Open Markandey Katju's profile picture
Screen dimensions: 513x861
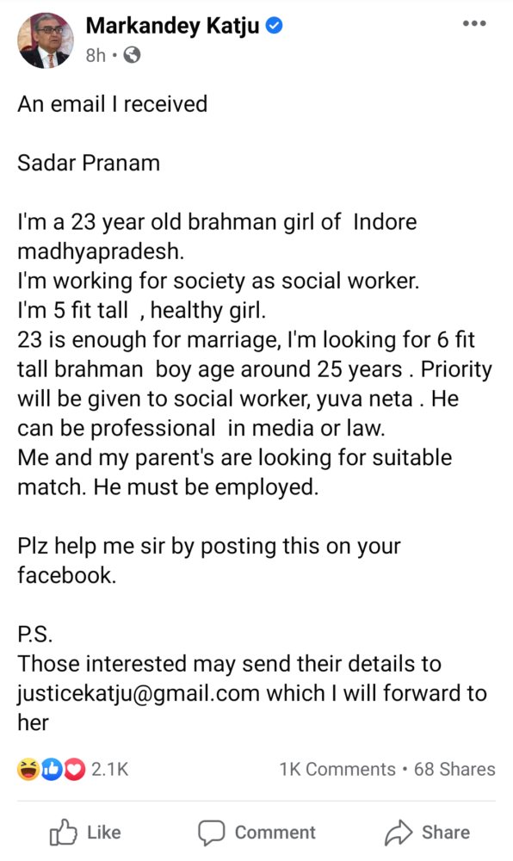[46, 40]
